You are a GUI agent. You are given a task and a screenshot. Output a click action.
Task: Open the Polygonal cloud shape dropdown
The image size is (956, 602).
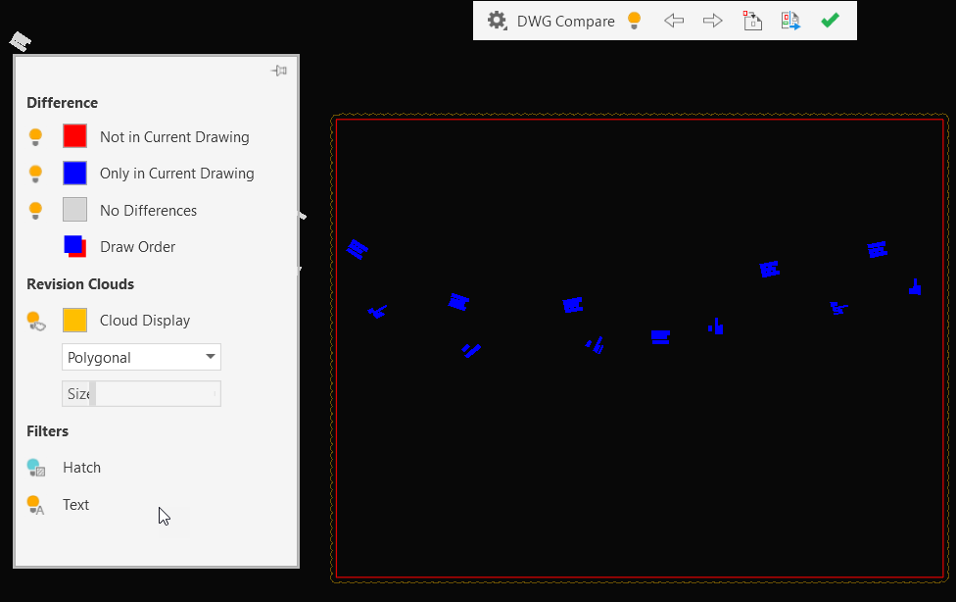(141, 357)
